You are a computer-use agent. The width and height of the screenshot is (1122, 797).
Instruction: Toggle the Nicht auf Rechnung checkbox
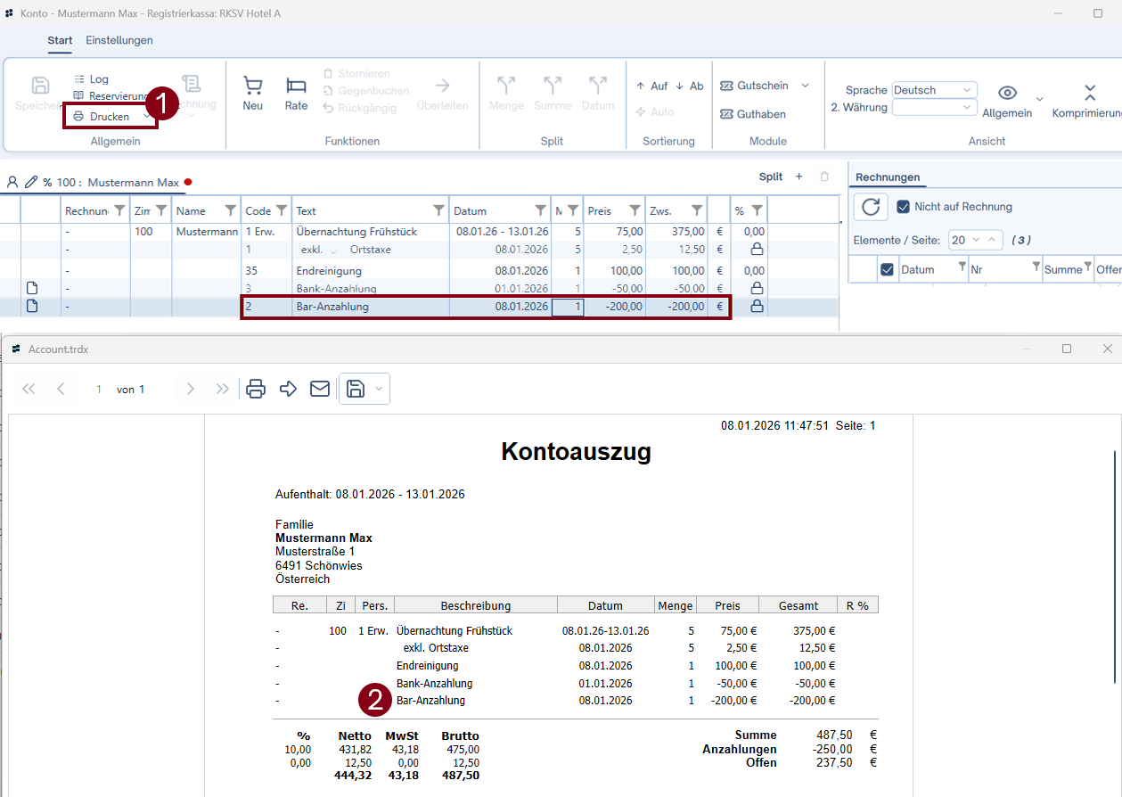(x=903, y=207)
